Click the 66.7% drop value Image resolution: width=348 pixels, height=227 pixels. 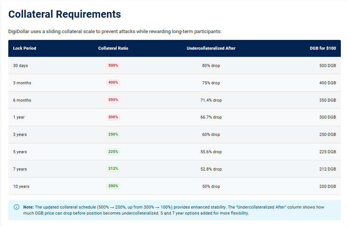[x=211, y=117]
